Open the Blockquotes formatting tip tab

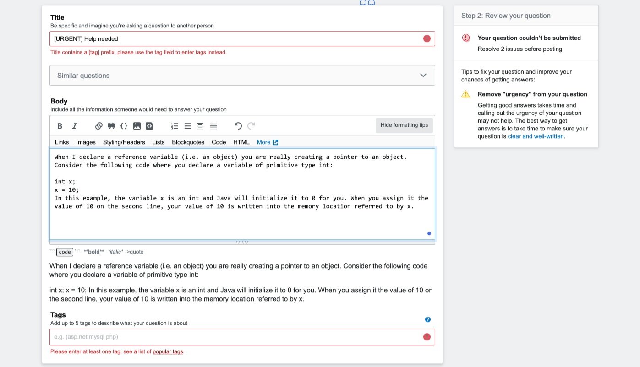click(x=188, y=142)
